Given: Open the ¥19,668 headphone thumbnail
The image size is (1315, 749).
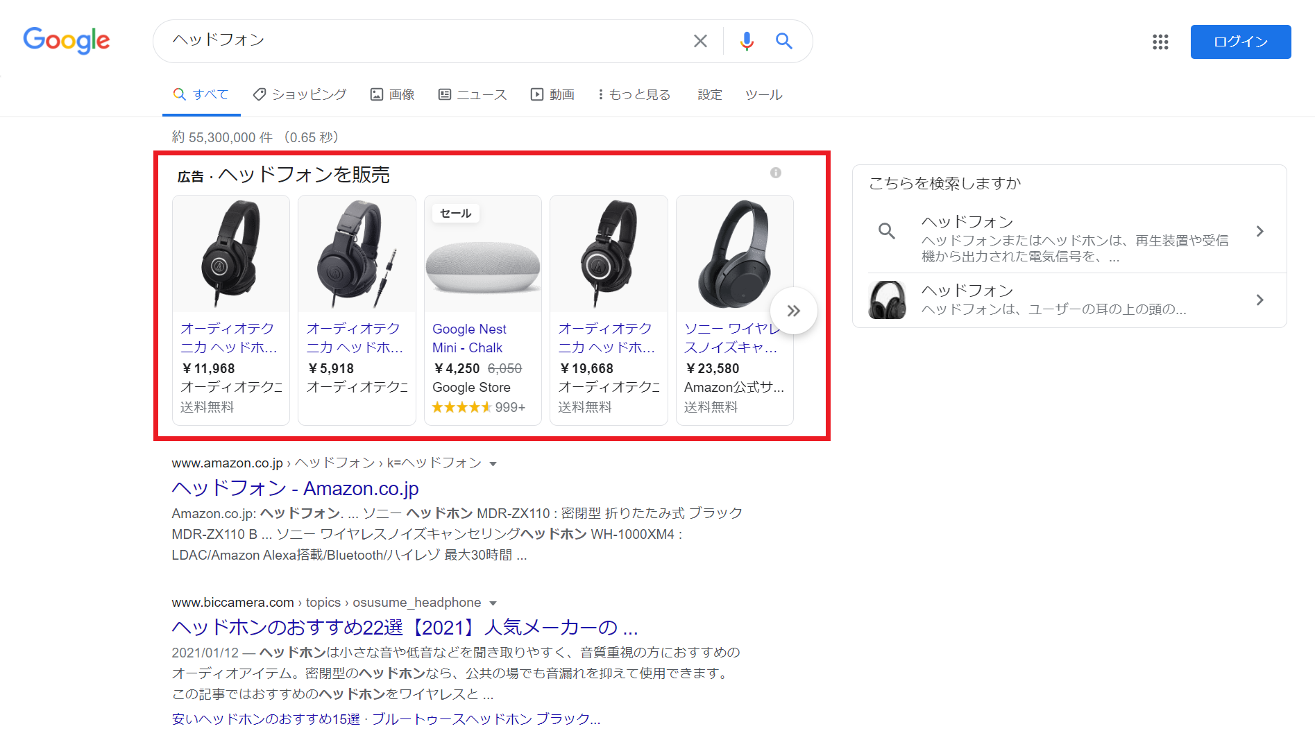Looking at the screenshot, I should pos(609,254).
